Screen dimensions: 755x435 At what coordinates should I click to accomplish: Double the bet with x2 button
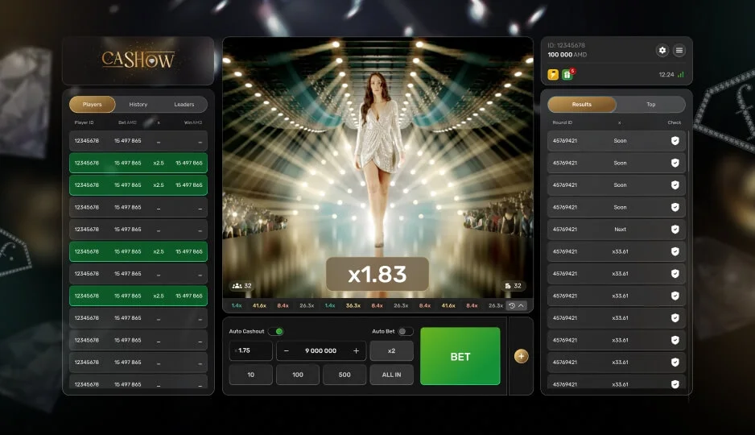(x=391, y=350)
